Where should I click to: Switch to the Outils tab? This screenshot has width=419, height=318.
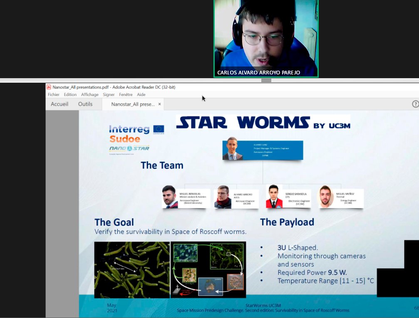(x=85, y=104)
